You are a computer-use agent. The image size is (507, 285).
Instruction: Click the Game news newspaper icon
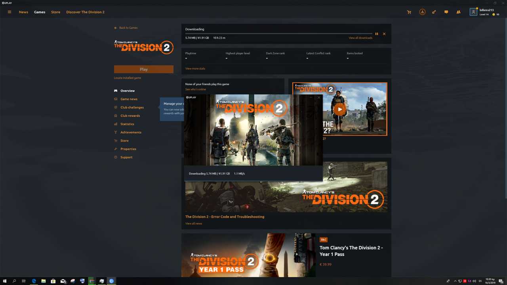pyautogui.click(x=116, y=99)
